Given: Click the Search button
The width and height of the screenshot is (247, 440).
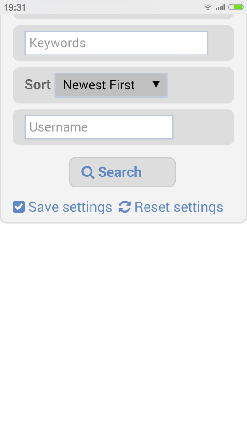Looking at the screenshot, I should [122, 172].
